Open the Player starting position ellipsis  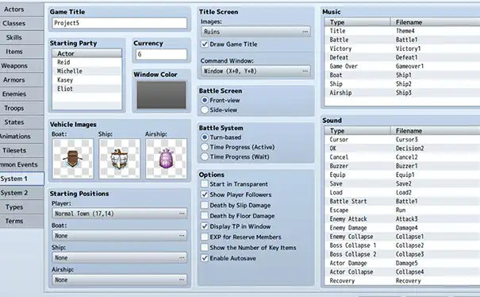tap(182, 214)
